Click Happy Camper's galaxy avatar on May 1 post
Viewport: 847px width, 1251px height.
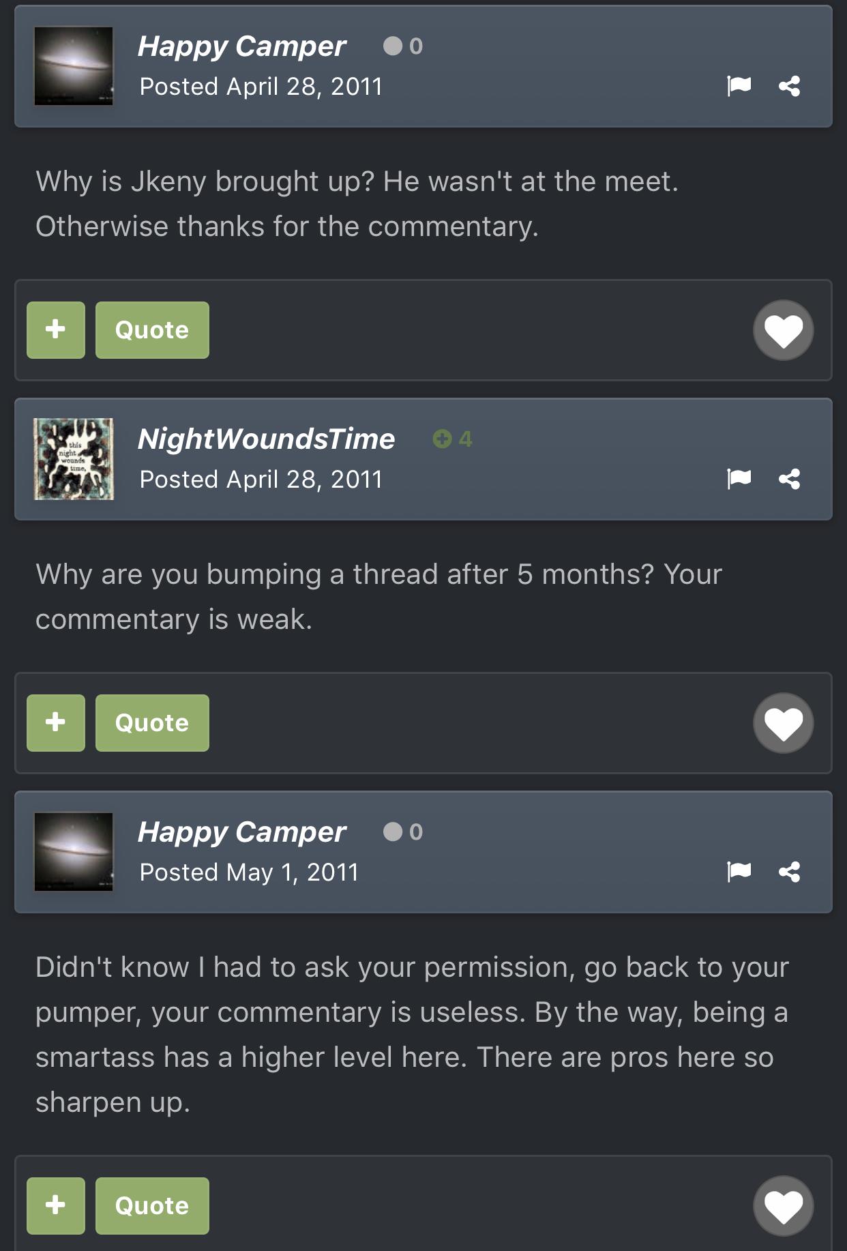(x=74, y=851)
